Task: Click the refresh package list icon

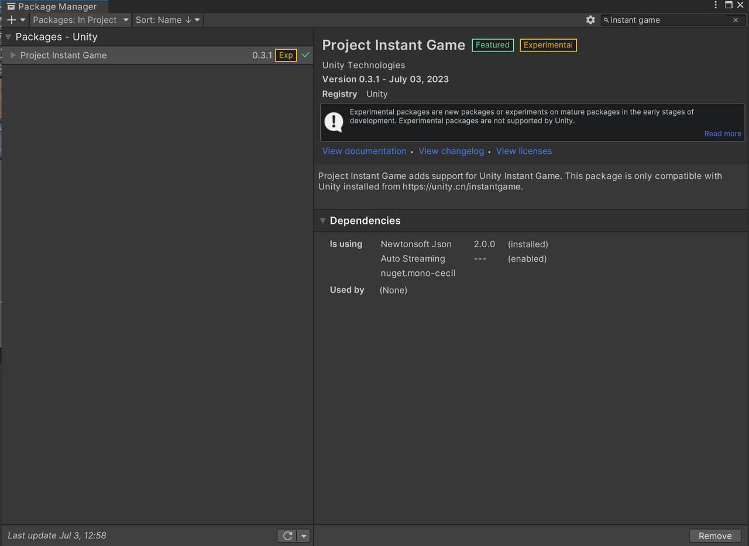Action: (287, 535)
